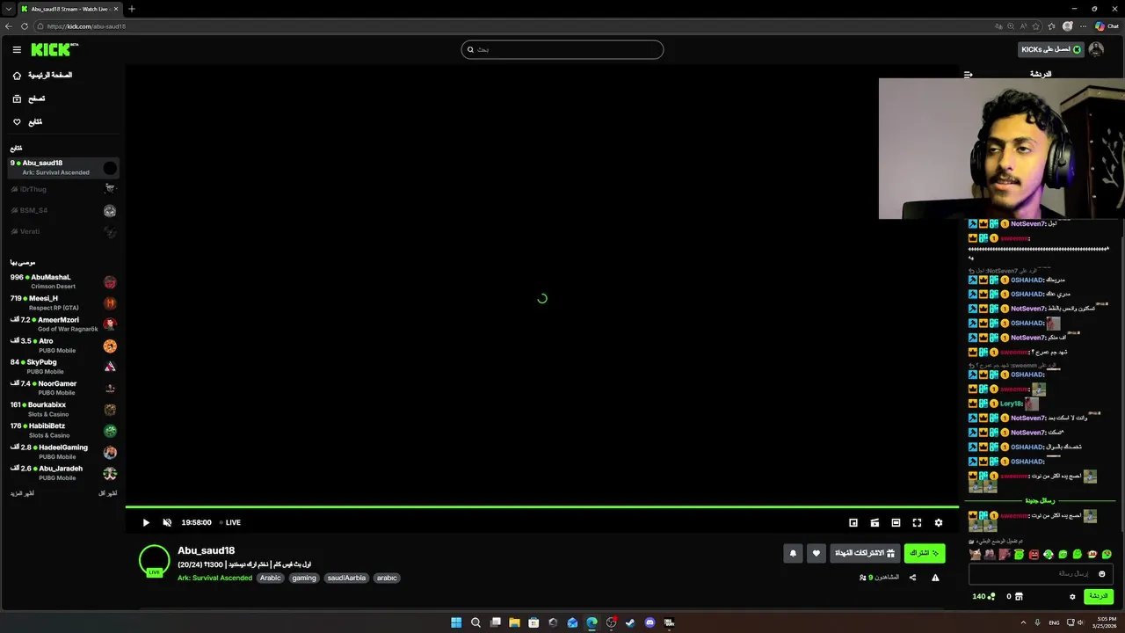Open offline channel Verati in sidebar
The width and height of the screenshot is (1125, 633).
[x=63, y=231]
